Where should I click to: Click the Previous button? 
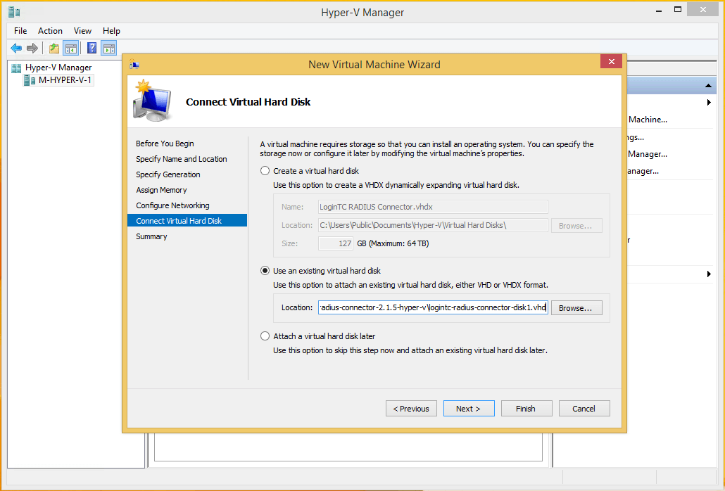411,409
